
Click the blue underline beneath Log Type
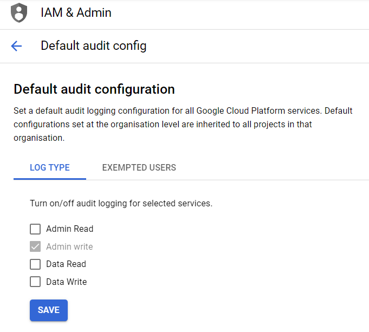[x=50, y=178]
